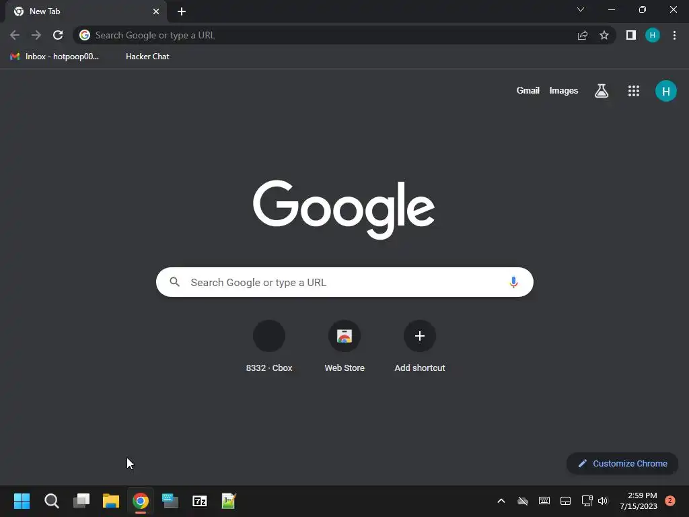Open File Explorer from the taskbar
This screenshot has height=517, width=689.
tap(111, 501)
